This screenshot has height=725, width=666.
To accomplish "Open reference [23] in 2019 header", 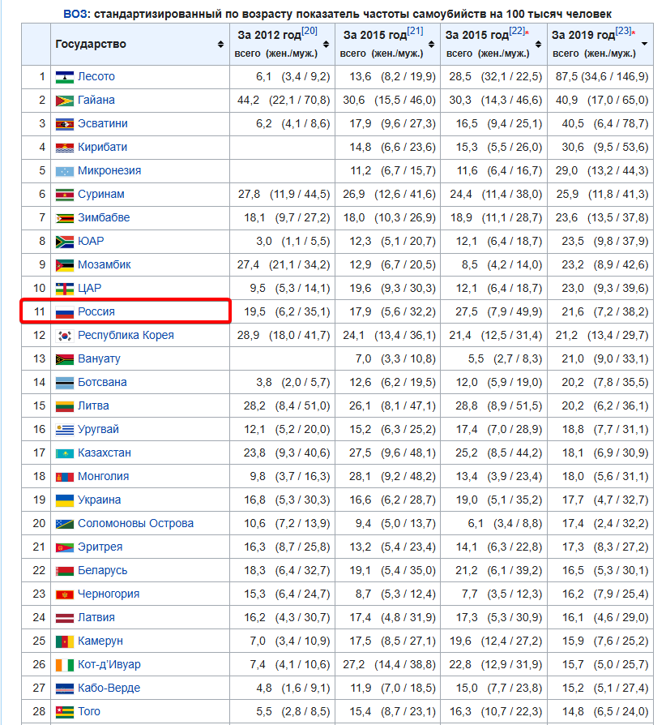I will coord(623,31).
